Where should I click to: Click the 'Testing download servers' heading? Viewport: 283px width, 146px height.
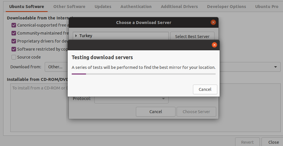coord(102,57)
